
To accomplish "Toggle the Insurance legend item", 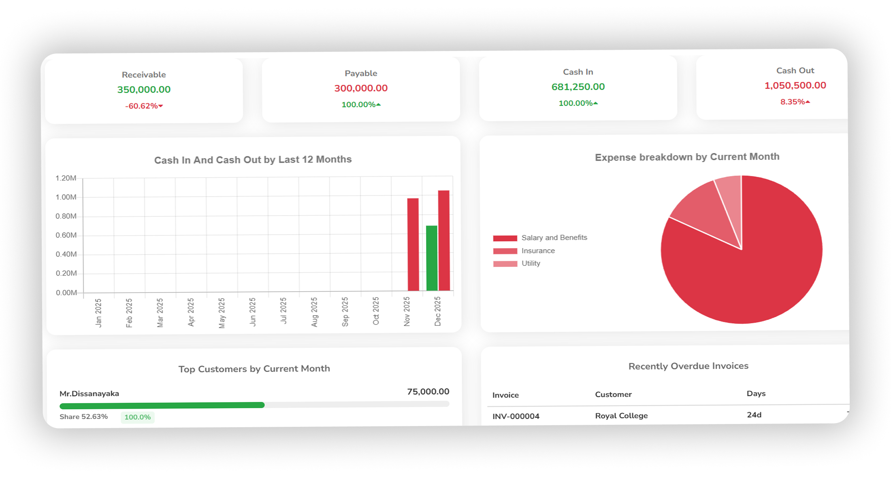I will pos(538,251).
